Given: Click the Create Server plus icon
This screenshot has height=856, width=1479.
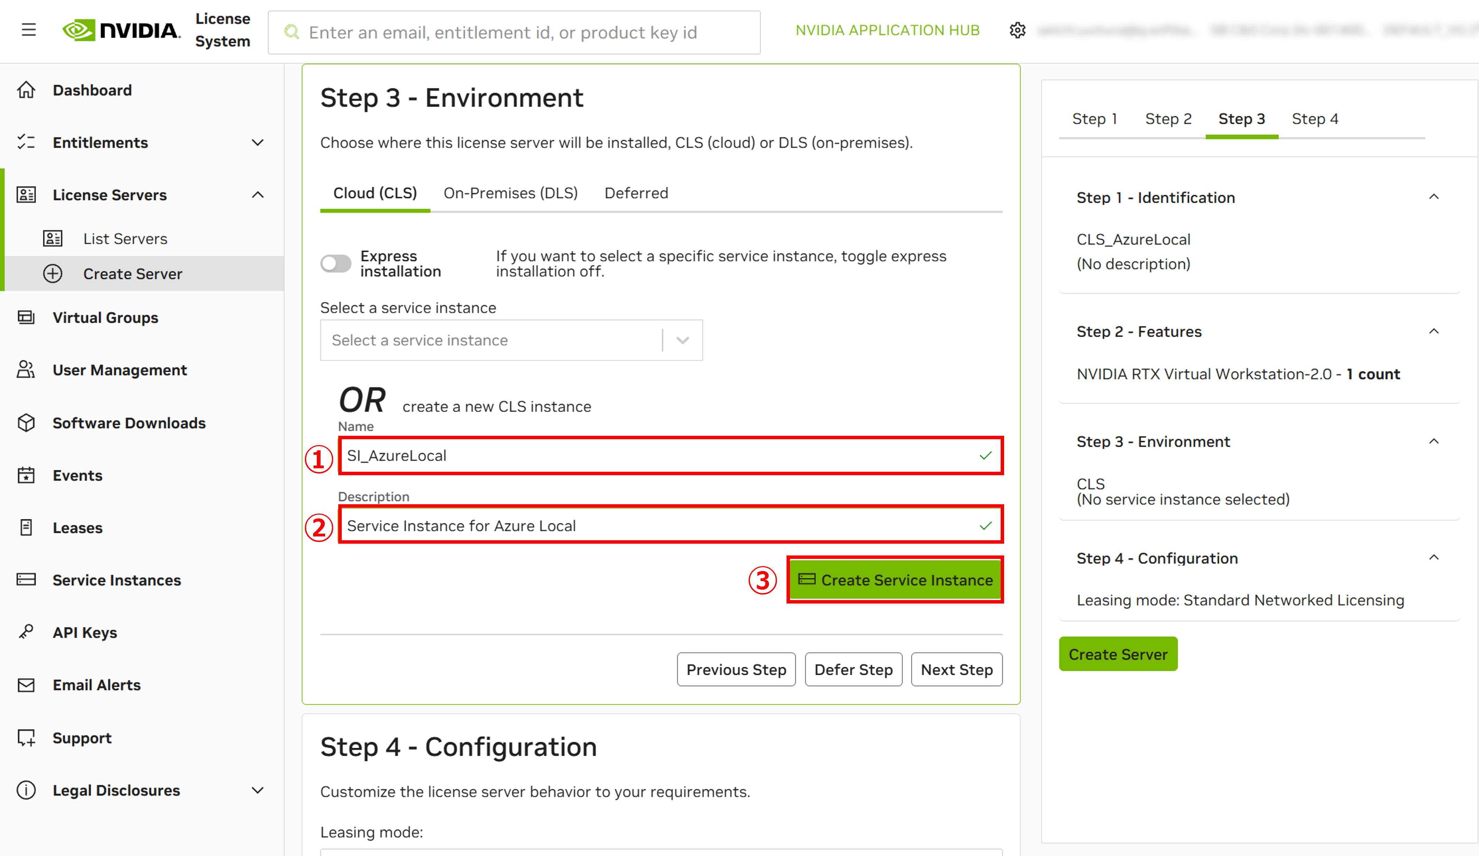Looking at the screenshot, I should [53, 274].
